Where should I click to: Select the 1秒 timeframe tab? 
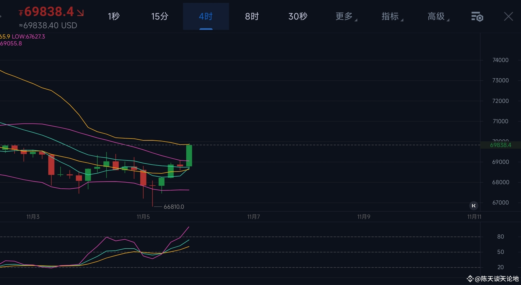tap(114, 16)
